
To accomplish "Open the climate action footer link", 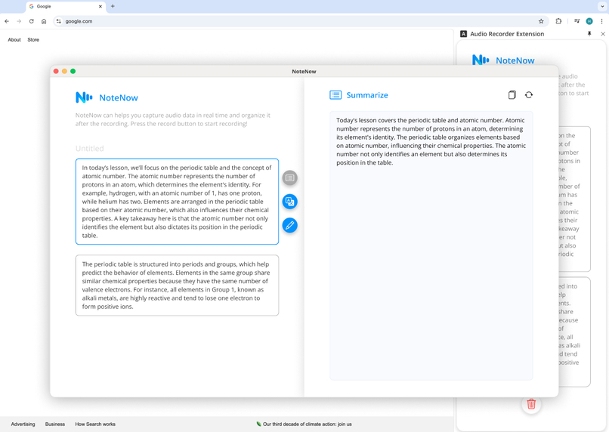I will (304, 424).
